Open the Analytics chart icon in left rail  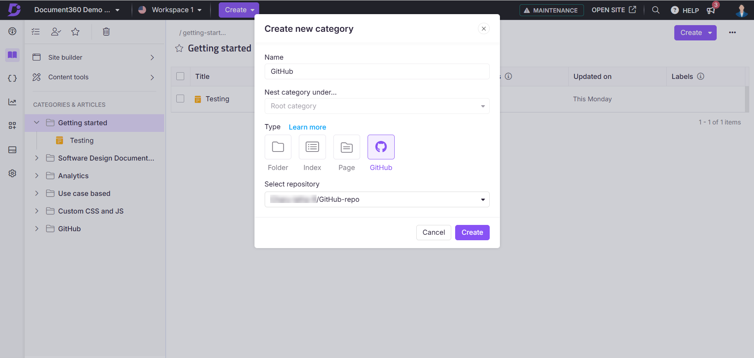(12, 102)
